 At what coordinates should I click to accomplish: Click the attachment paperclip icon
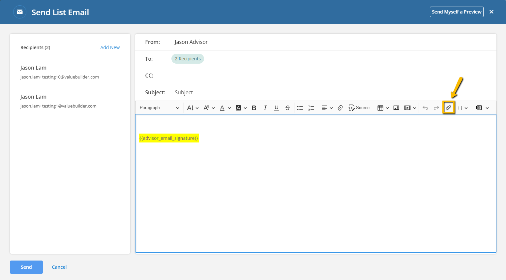tap(448, 108)
